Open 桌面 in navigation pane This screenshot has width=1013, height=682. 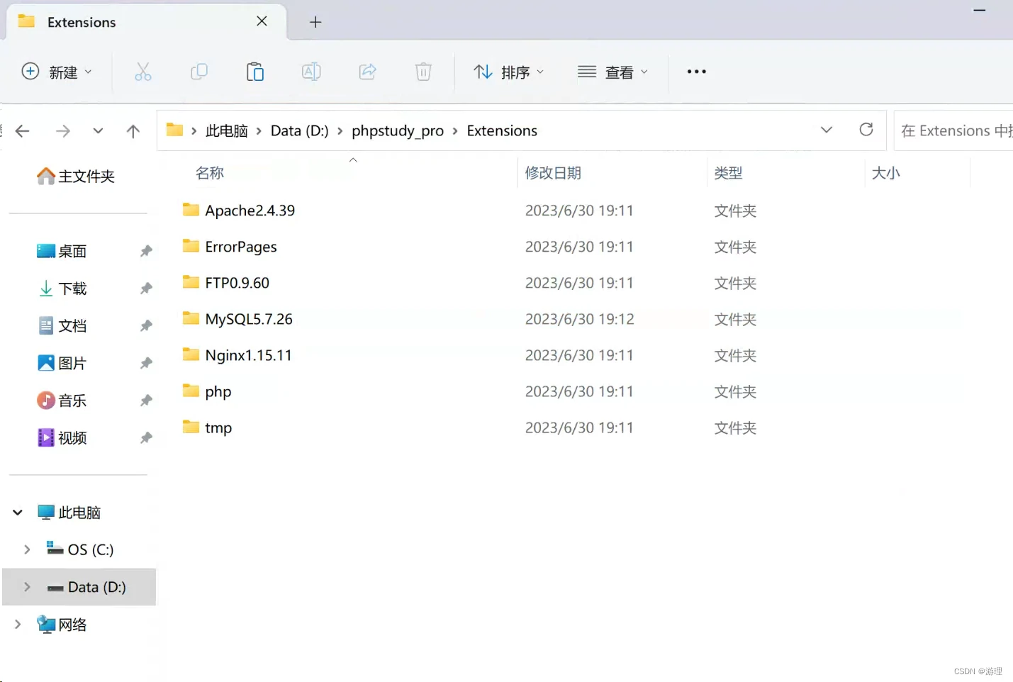tap(62, 251)
